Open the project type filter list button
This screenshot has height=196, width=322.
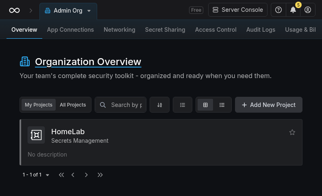[183, 105]
